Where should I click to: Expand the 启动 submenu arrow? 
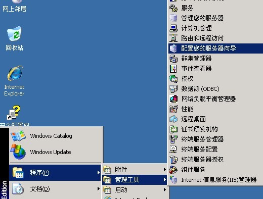pyautogui.click(x=164, y=190)
